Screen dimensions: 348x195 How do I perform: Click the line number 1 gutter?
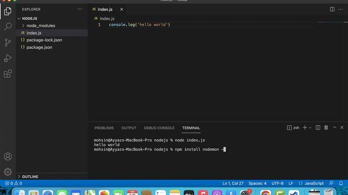pos(99,24)
